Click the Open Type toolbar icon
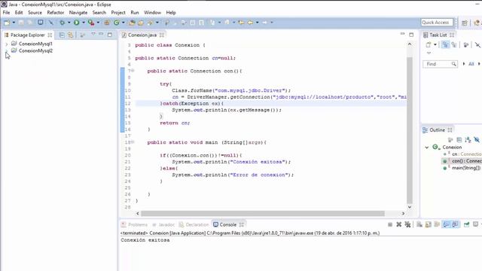This screenshot has height=271, width=482. (x=132, y=23)
